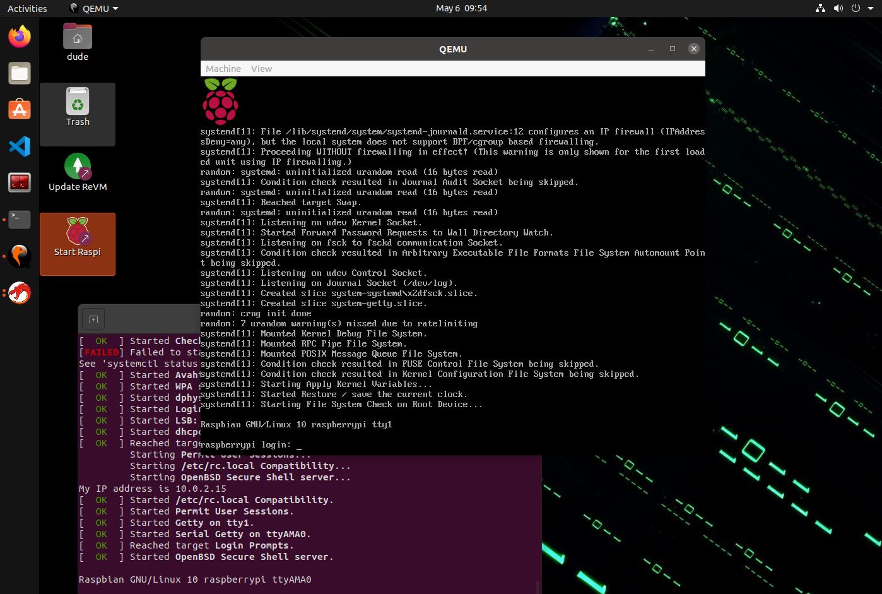The image size is (882, 594).
Task: Click the Raspberry Pi logo in QEMU
Action: [220, 101]
